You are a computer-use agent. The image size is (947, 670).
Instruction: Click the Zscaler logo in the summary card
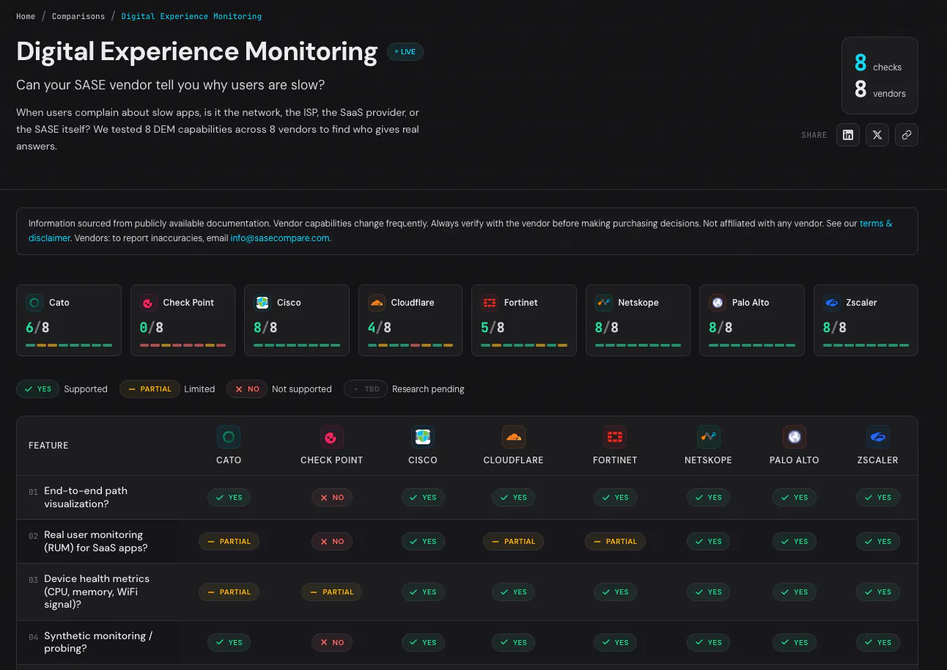[x=832, y=303]
